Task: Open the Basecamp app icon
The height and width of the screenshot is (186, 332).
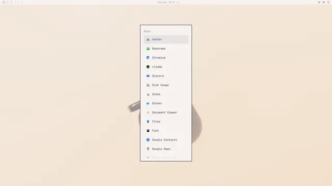Action: (148, 49)
